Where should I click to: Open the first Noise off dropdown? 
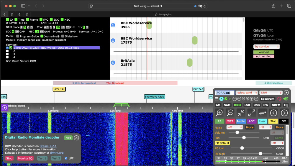235,127
